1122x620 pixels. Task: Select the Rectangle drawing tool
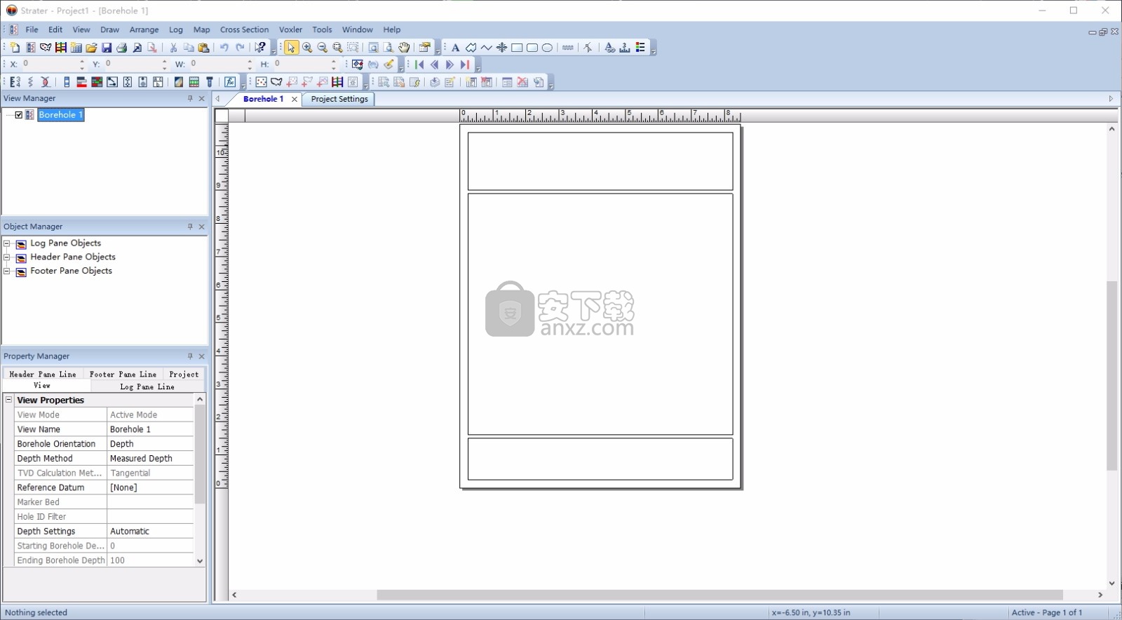point(517,48)
